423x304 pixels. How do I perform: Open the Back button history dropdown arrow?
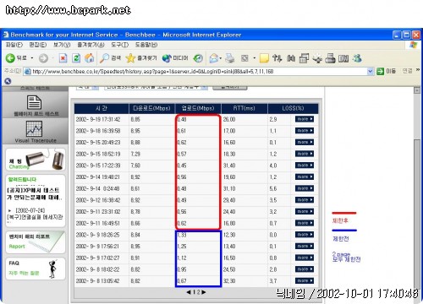click(x=32, y=58)
